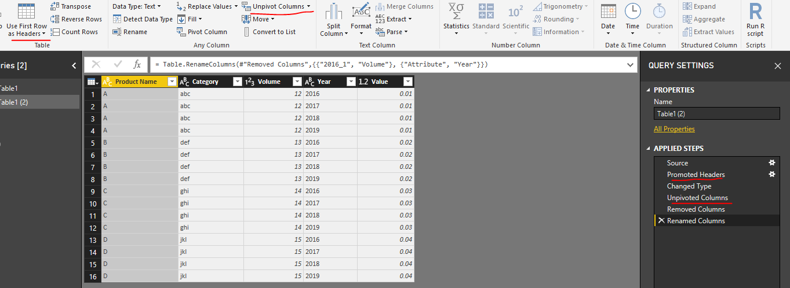Close the Query Settings pane

coord(778,66)
